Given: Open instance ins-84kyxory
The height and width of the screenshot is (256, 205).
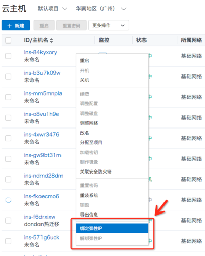Looking at the screenshot, I should coord(40,52).
